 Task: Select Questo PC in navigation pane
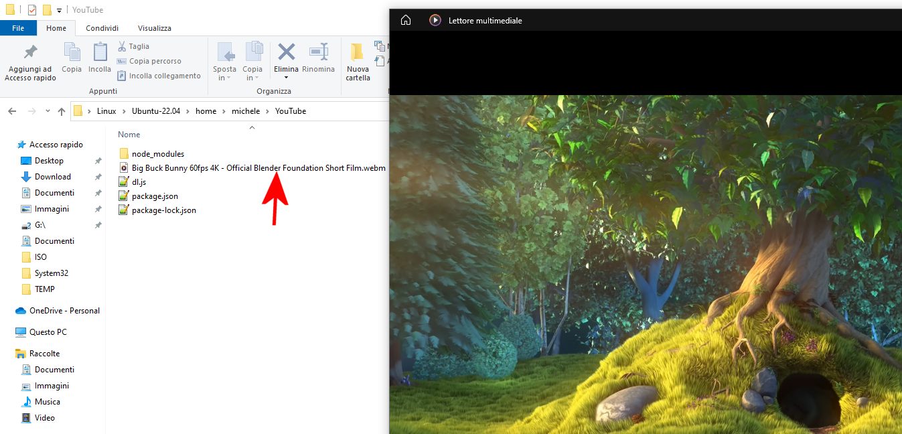point(48,332)
